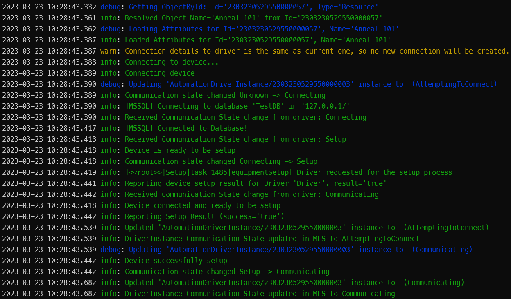Select the 'task_1485|equipmentSetup' log line
The width and height of the screenshot is (511, 299).
point(227,172)
